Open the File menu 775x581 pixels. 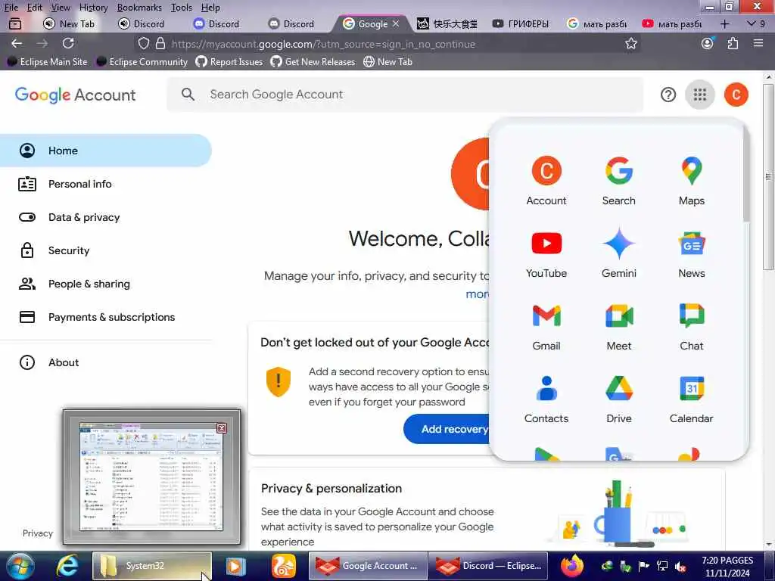tap(11, 8)
